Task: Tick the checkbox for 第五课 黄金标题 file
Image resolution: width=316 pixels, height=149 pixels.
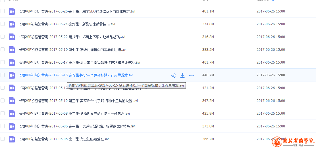Action: [x=3, y=75]
